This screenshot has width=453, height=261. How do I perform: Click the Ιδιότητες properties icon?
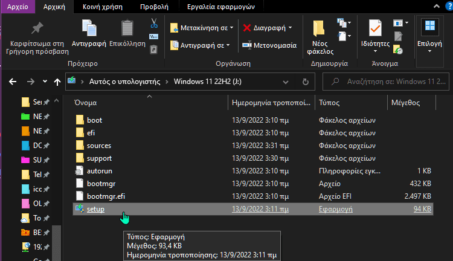click(x=375, y=28)
